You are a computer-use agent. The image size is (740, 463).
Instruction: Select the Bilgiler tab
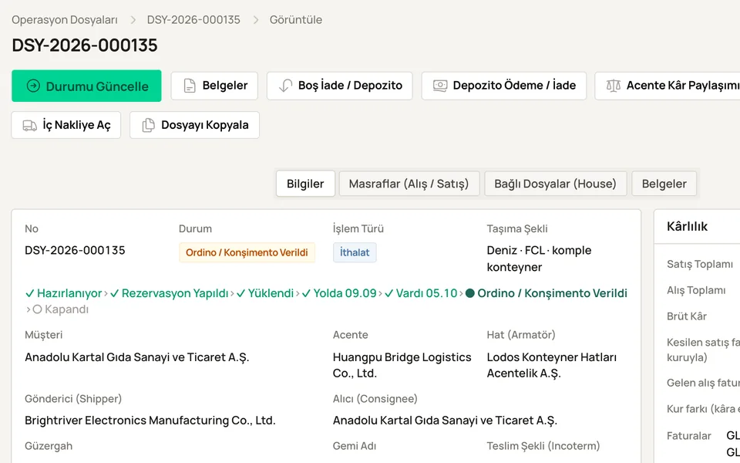[305, 184]
